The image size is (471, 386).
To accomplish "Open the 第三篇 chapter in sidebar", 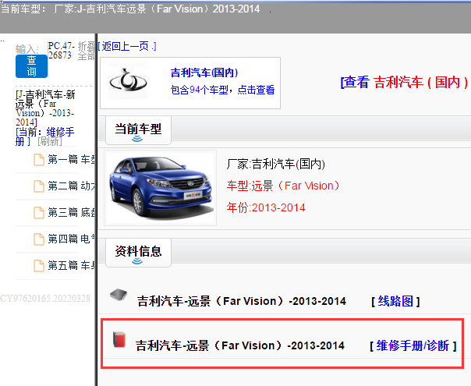I will [72, 212].
